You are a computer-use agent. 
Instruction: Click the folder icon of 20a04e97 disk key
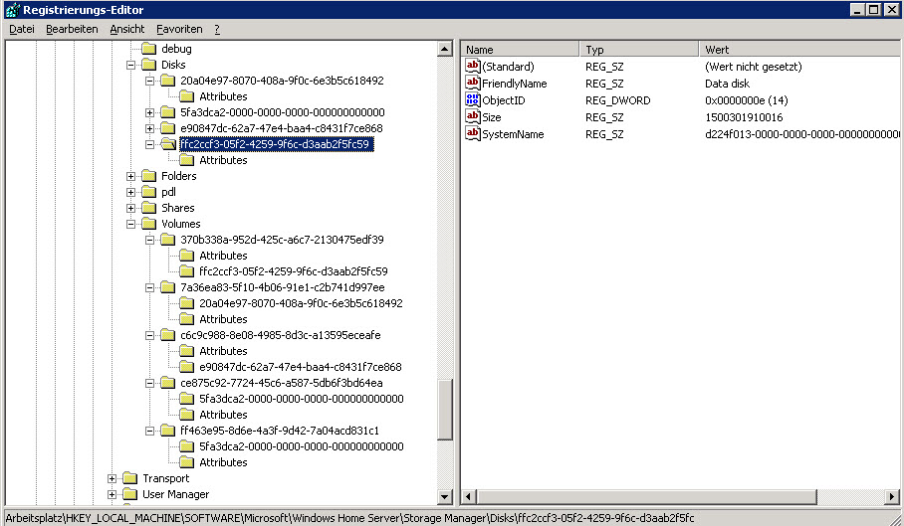pos(168,81)
